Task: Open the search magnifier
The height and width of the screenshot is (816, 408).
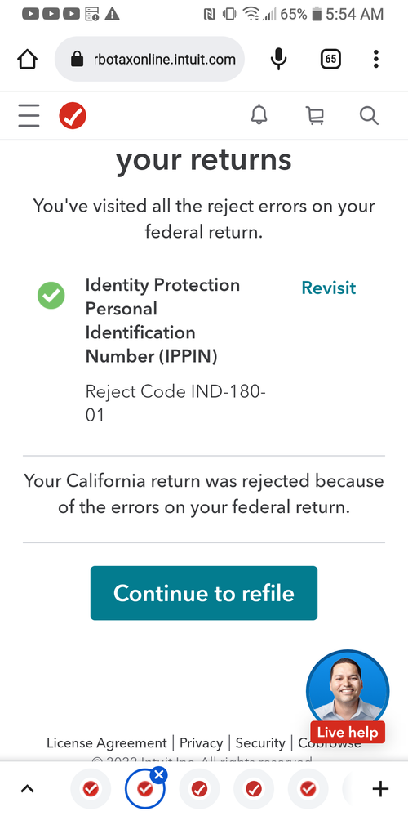Action: coord(369,115)
